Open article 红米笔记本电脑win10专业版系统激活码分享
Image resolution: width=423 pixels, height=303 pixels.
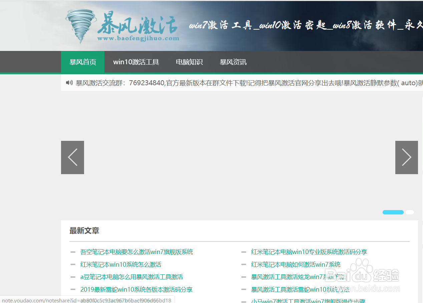[x=309, y=252]
